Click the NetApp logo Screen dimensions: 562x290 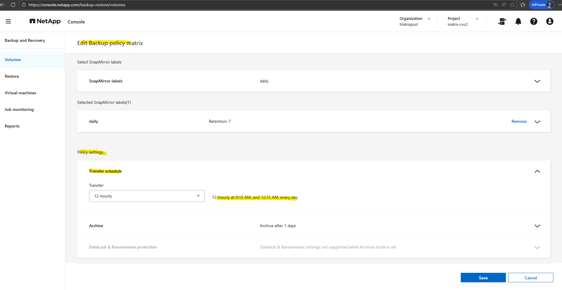[x=45, y=21]
